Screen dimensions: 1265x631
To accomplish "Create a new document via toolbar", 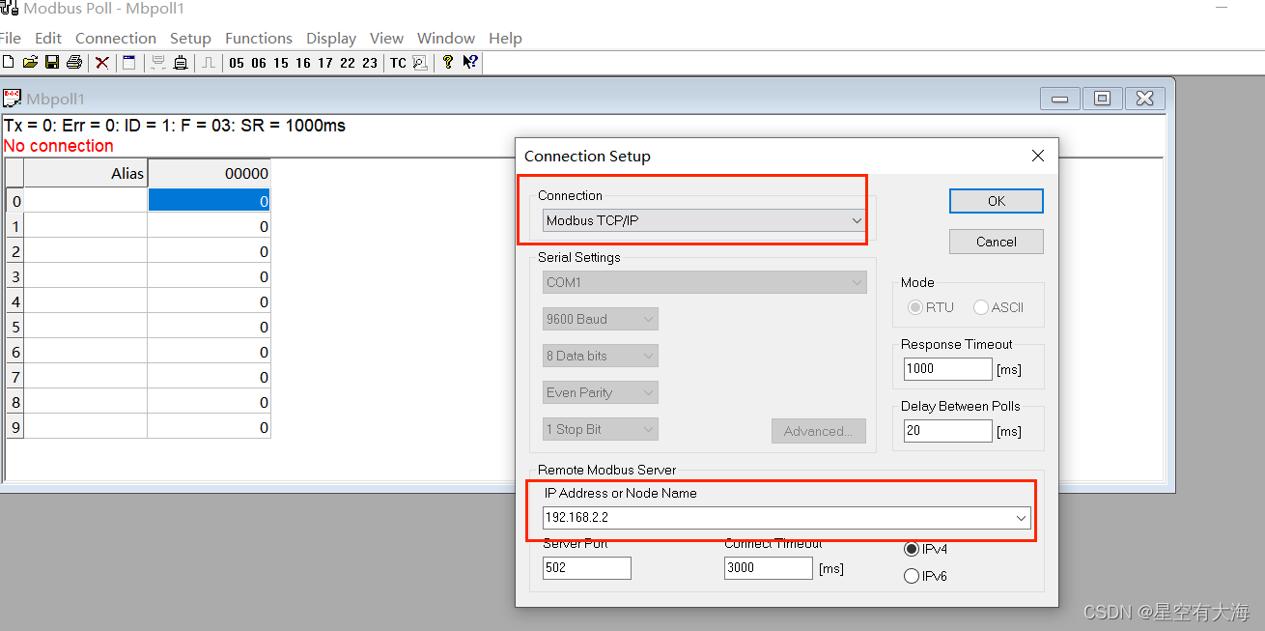I will [9, 63].
